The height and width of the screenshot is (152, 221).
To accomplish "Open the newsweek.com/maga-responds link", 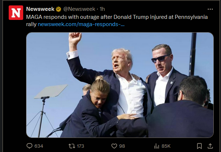I will (x=81, y=24).
